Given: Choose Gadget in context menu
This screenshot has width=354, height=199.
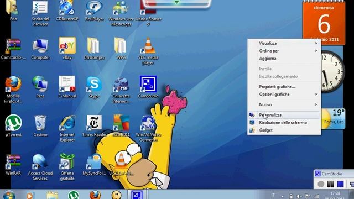Looking at the screenshot, I should pos(284,130).
